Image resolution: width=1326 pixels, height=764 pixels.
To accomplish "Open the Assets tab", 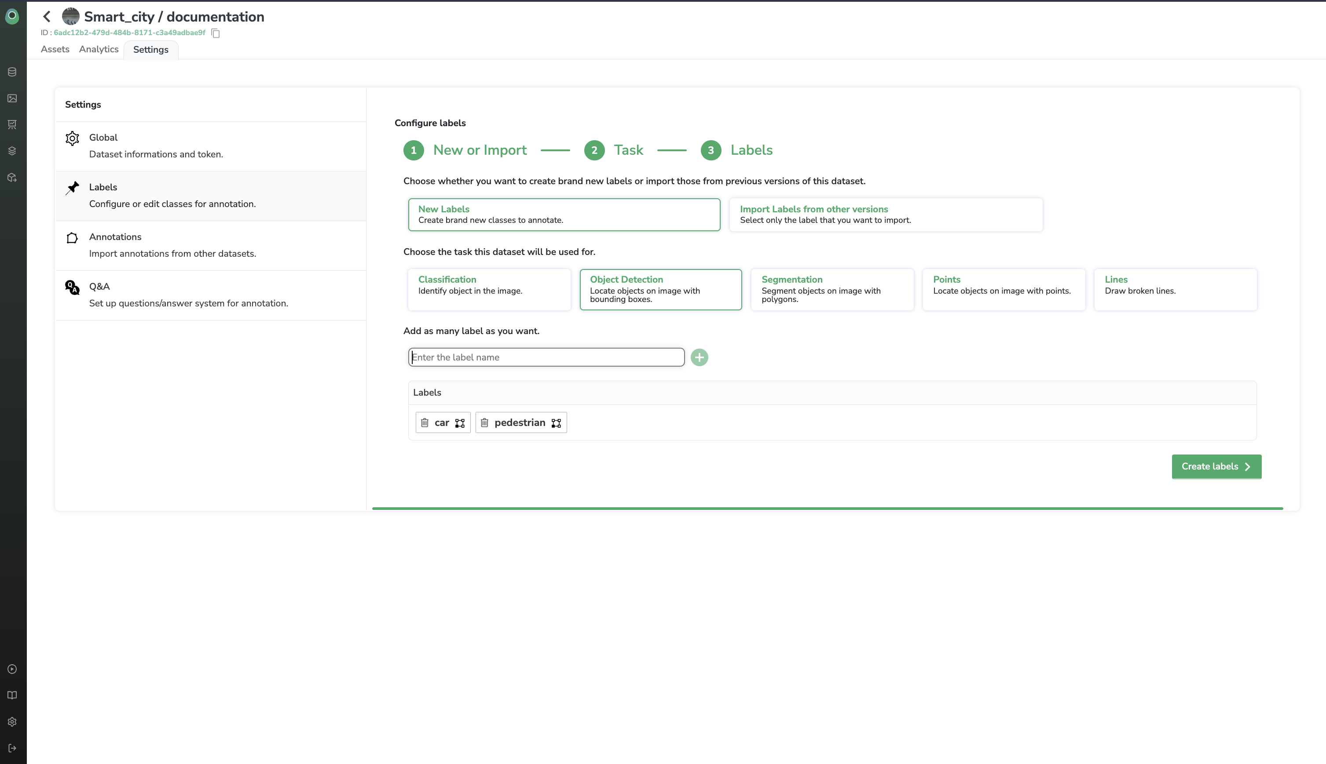I will click(55, 49).
